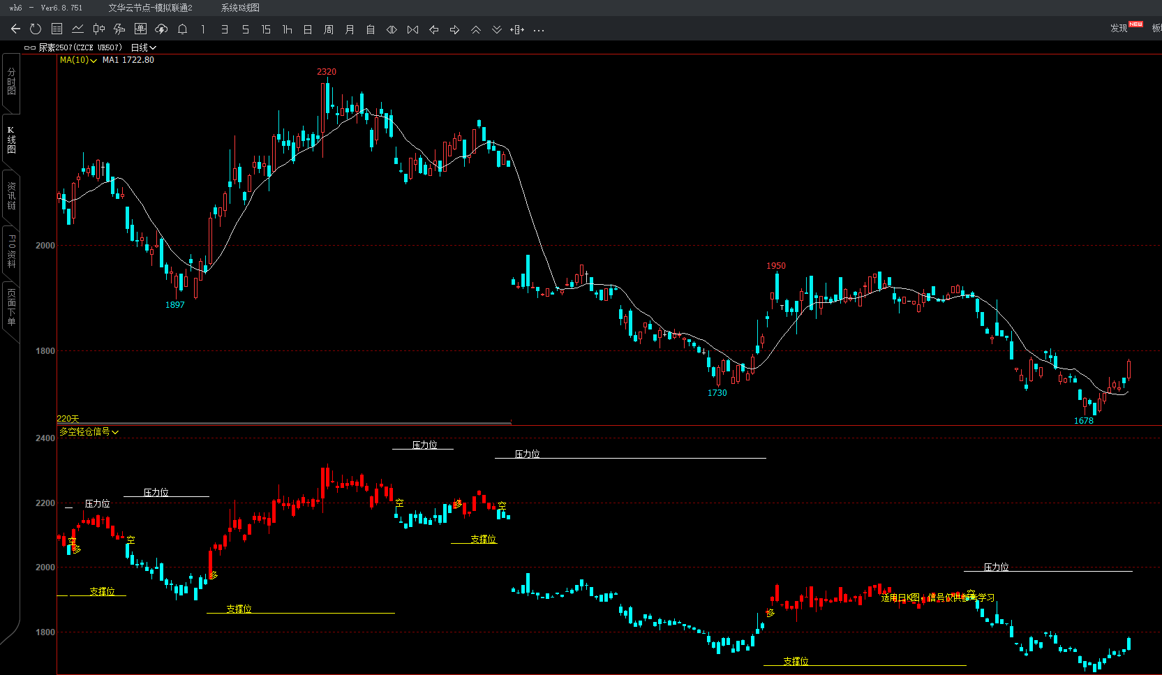Refresh the chart with the reload icon
The height and width of the screenshot is (675, 1162).
[x=36, y=29]
